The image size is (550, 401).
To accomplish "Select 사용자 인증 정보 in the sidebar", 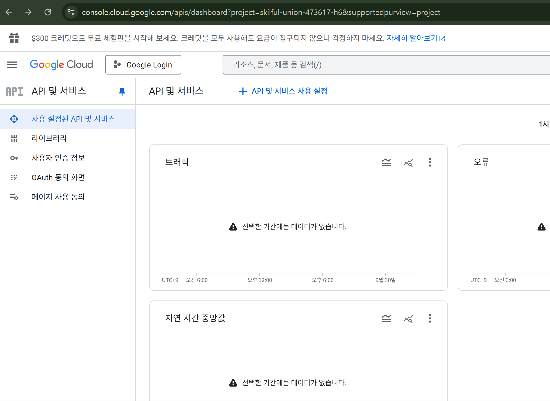I will pos(58,158).
